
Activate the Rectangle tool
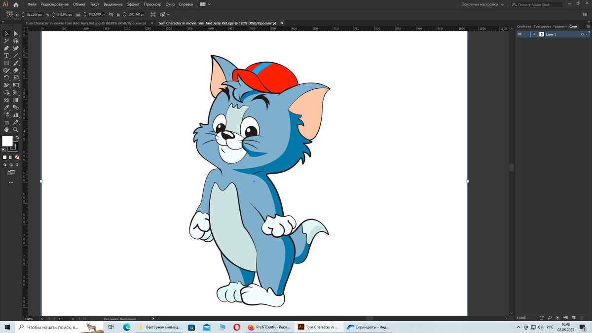(6, 63)
